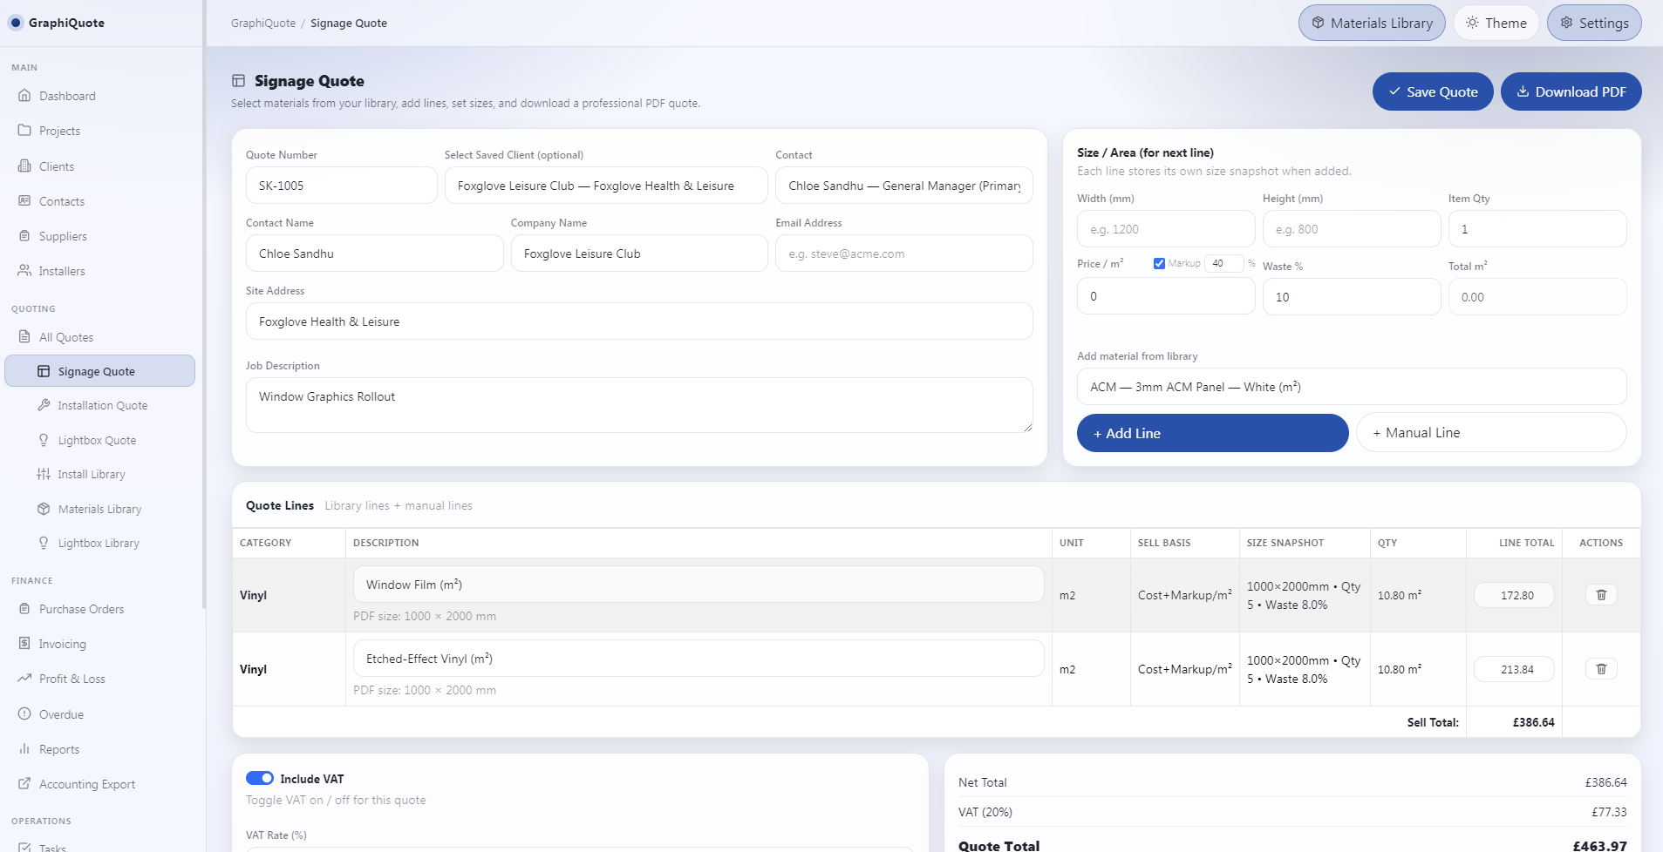Click the Waste % input field

pos(1352,297)
